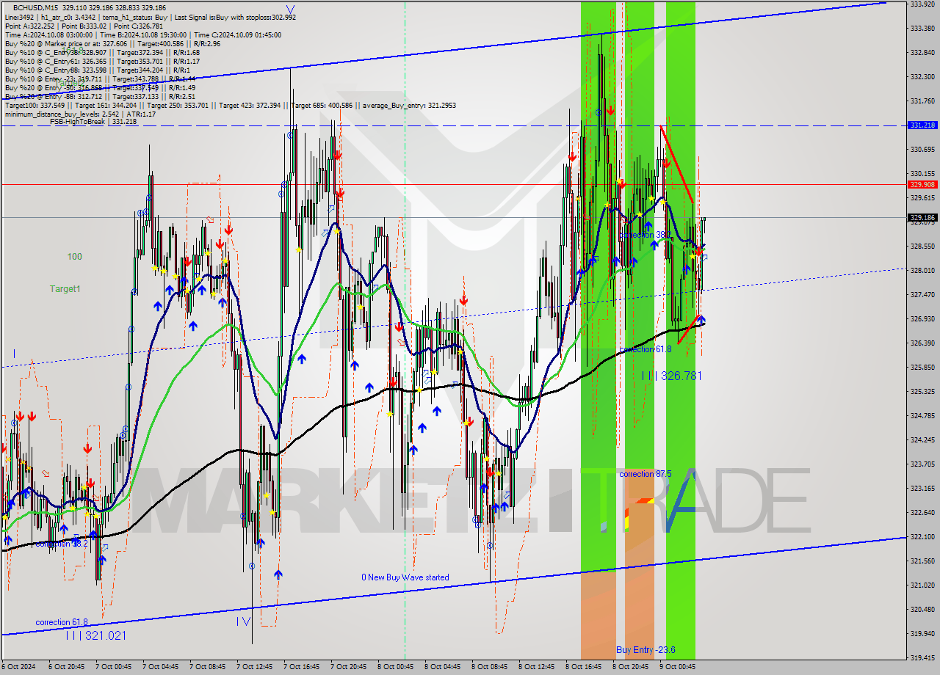
Task: Click the '9 Oct 00:45' time axis label
Action: [x=676, y=667]
